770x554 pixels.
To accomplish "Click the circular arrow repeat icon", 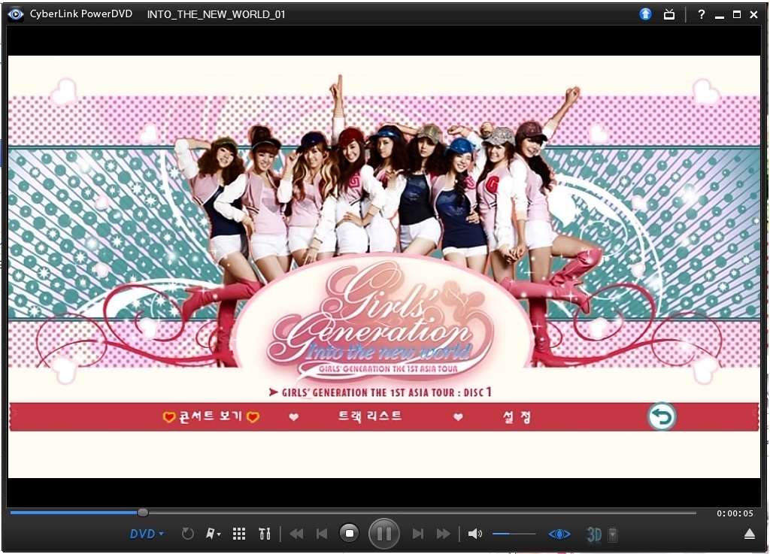I will click(x=187, y=534).
